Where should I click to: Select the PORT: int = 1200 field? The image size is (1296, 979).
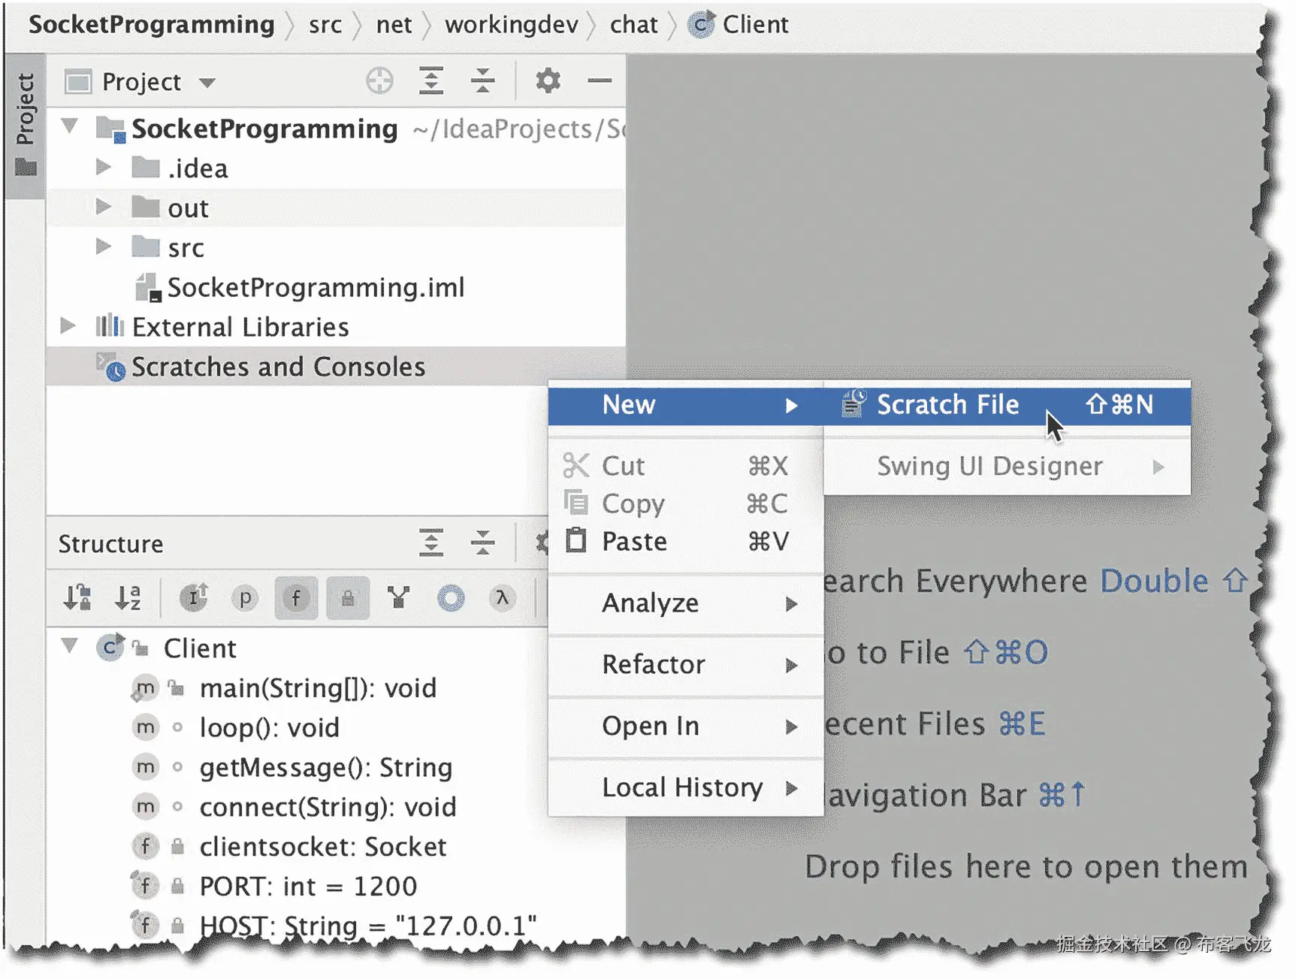point(308,887)
